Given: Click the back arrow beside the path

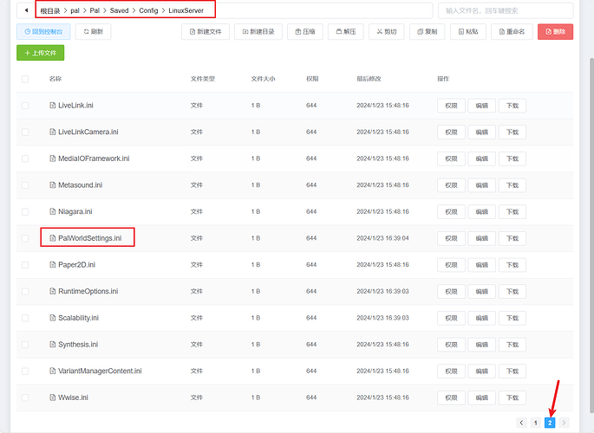Looking at the screenshot, I should 25,10.
